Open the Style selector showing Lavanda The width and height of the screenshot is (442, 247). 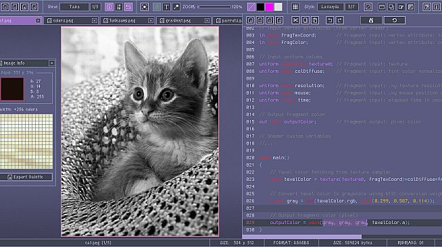point(330,7)
